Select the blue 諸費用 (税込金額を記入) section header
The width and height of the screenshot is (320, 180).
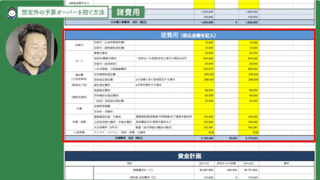(x=189, y=35)
